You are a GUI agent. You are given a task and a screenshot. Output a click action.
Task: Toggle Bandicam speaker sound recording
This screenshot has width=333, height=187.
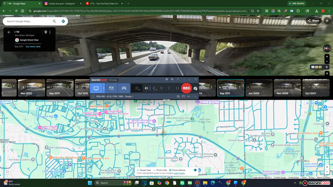(146, 88)
